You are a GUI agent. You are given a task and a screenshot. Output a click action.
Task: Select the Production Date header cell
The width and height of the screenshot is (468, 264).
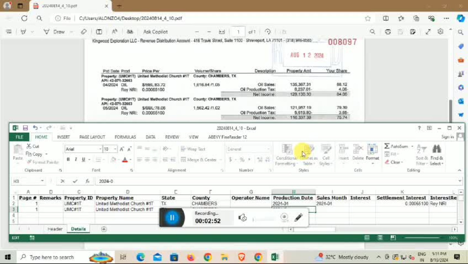coord(293,198)
